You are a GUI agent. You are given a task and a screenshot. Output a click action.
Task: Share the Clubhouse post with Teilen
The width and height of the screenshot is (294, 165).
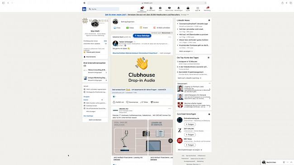pyautogui.click(x=144, y=102)
